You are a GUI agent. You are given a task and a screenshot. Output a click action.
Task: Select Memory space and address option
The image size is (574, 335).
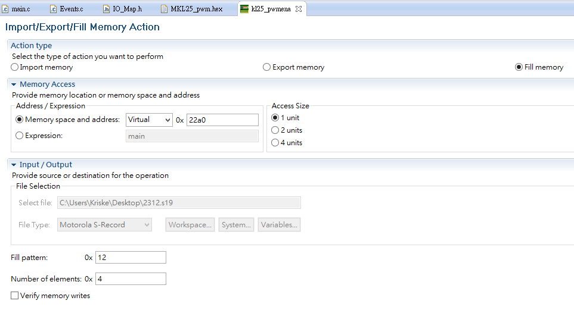20,120
